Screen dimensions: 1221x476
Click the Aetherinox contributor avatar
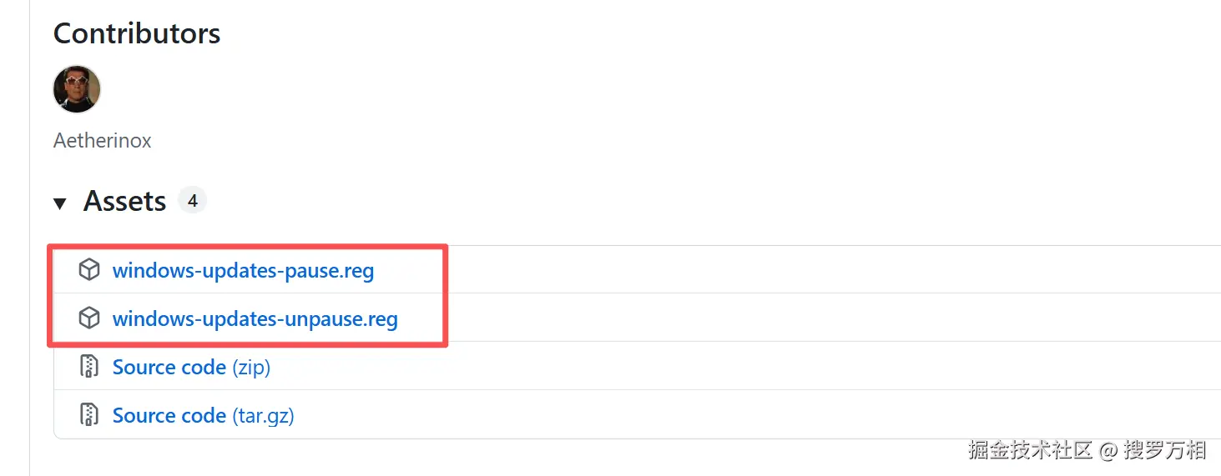pyautogui.click(x=77, y=89)
